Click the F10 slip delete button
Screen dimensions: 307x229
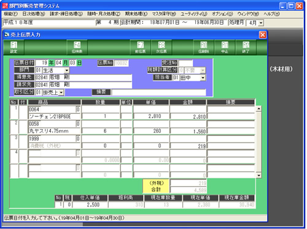point(204,47)
